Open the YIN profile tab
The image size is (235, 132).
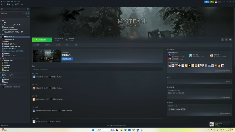tap(22, 4)
